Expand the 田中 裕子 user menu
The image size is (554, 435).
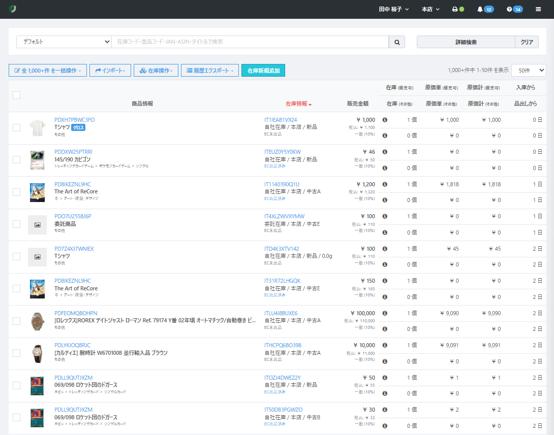[x=394, y=9]
